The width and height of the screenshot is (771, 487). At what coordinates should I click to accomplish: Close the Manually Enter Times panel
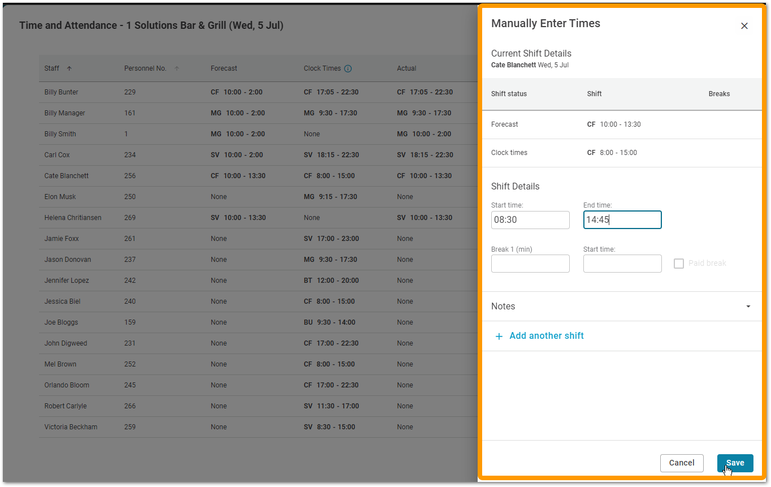point(744,26)
